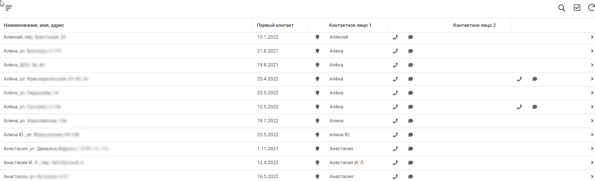Click Контактное лицо 2 column header

474,25
